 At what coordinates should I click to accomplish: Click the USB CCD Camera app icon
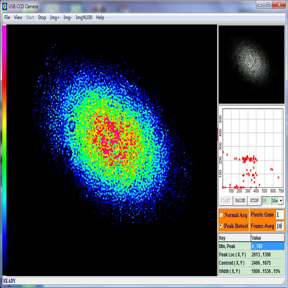pyautogui.click(x=5, y=6)
